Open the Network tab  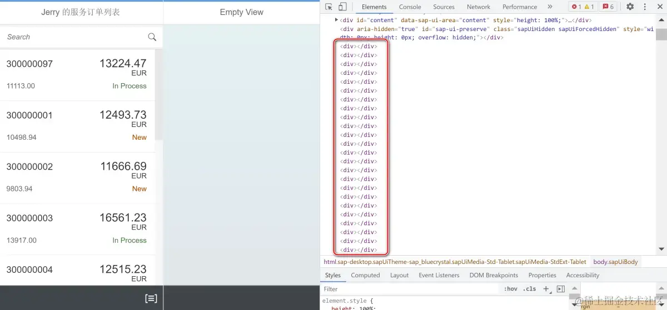pos(478,7)
